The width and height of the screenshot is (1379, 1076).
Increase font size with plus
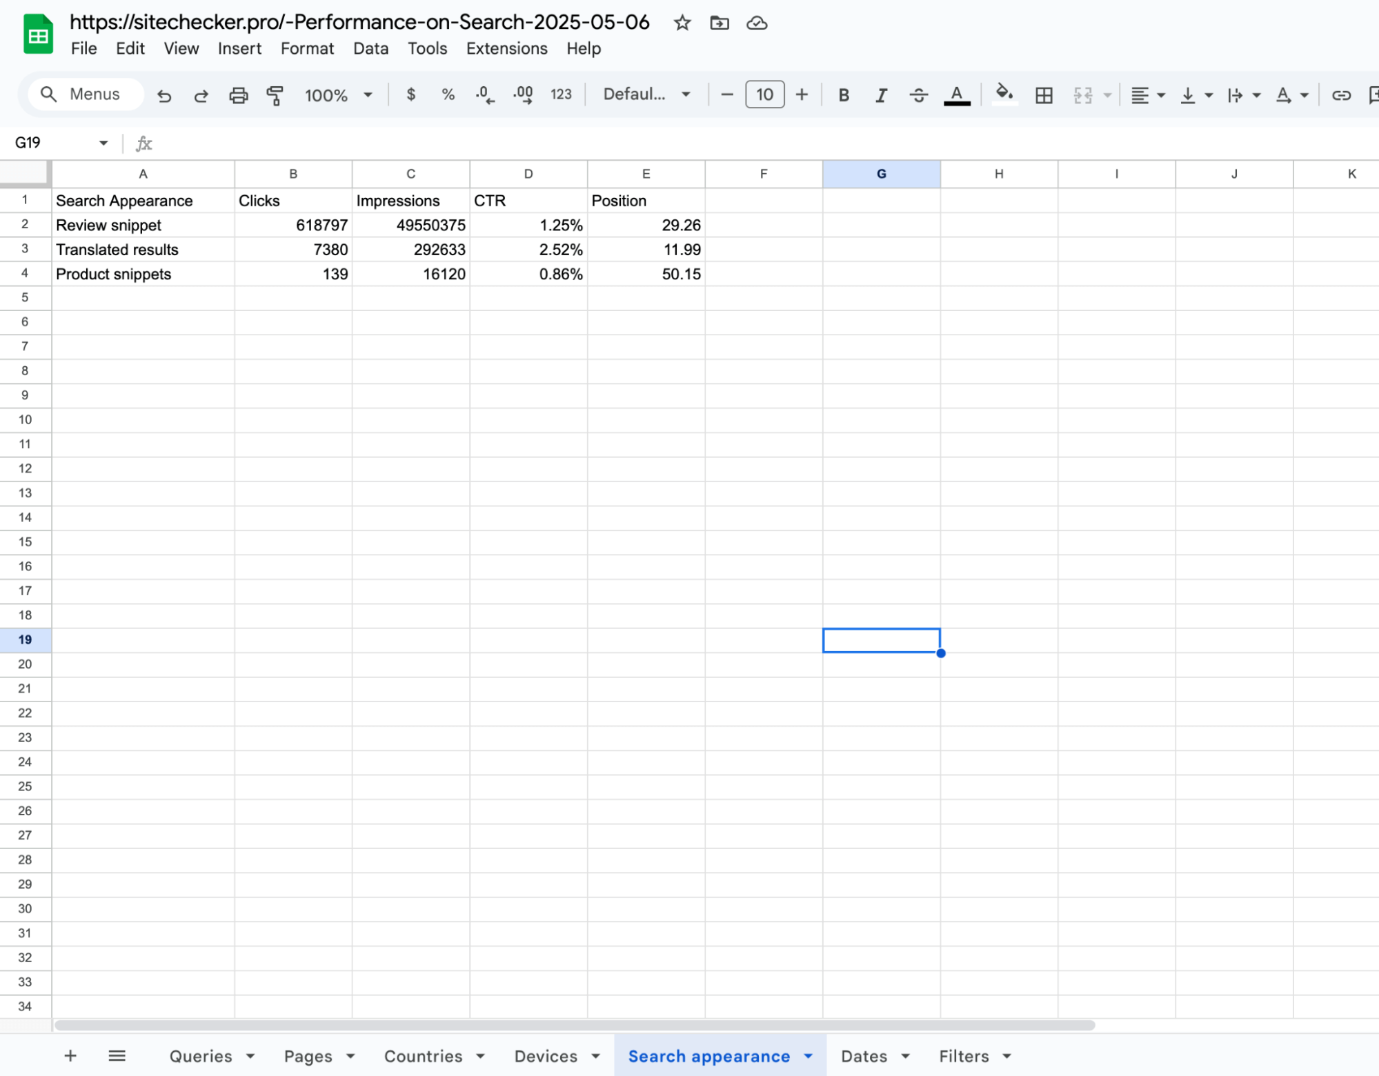click(x=802, y=94)
